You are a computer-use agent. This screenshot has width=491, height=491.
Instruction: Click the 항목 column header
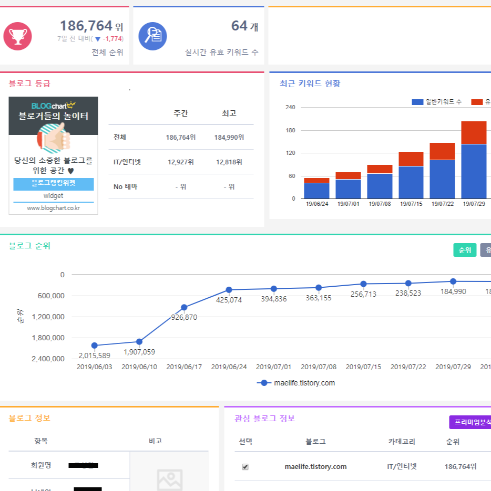click(x=41, y=441)
